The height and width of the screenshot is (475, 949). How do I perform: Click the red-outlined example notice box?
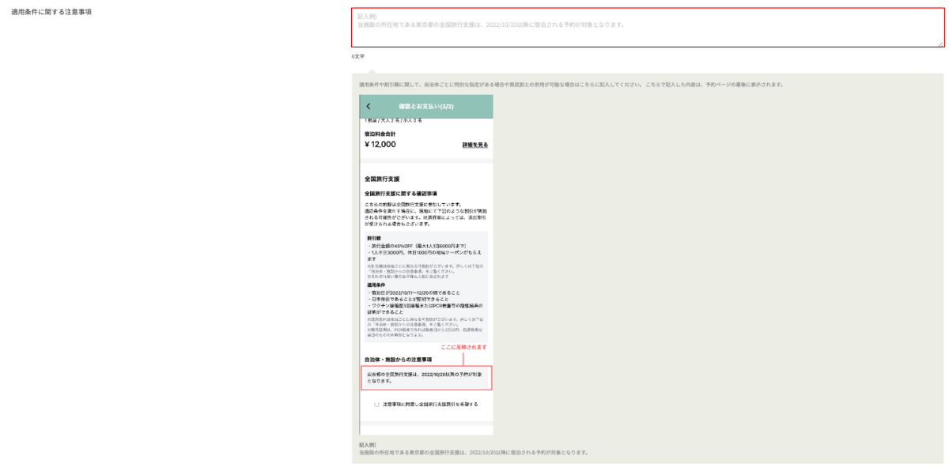coord(425,377)
